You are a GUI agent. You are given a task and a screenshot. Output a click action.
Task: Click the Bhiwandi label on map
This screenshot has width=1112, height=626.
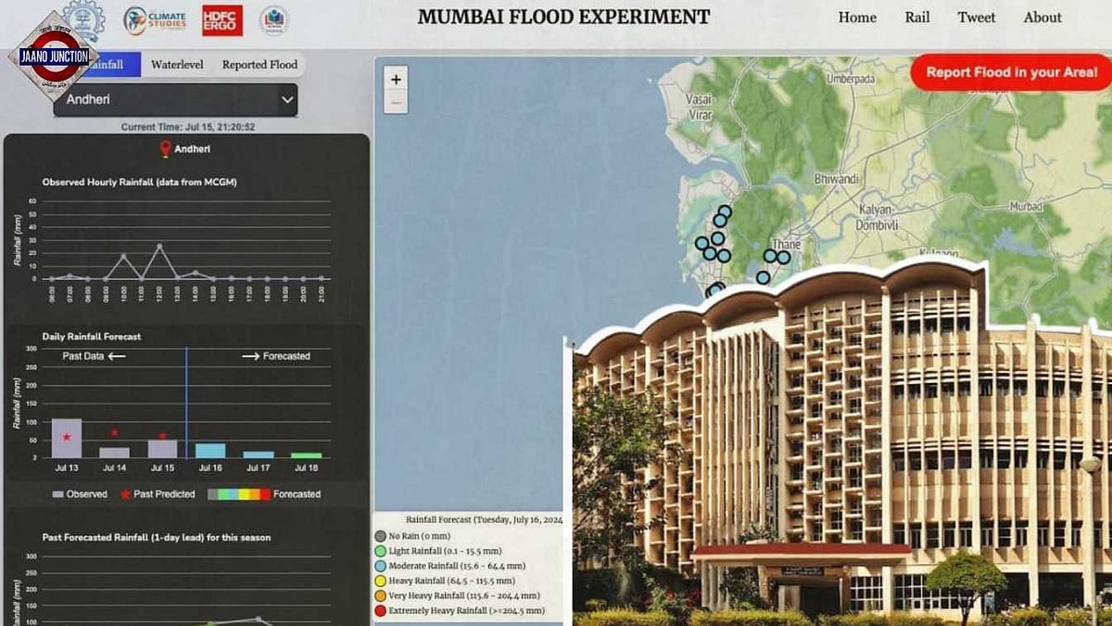tap(836, 178)
